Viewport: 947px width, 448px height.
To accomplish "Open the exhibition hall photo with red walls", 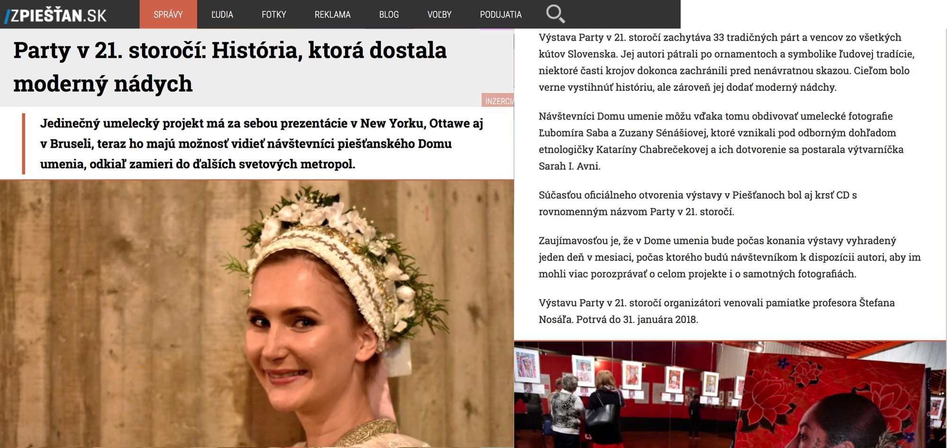I will (730, 395).
